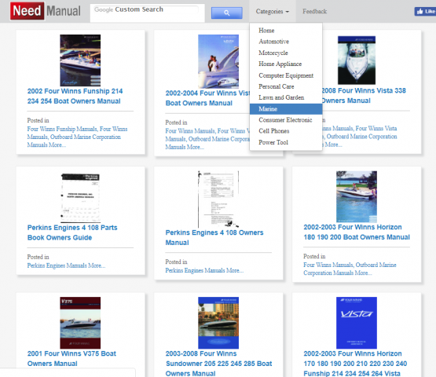Collapse the Categories dropdown menu
The image size is (436, 377).
[x=273, y=12]
